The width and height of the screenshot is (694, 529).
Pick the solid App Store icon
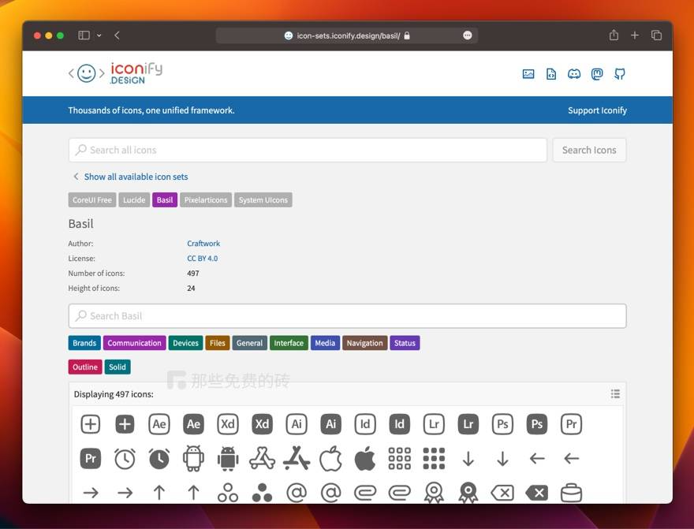point(297,458)
